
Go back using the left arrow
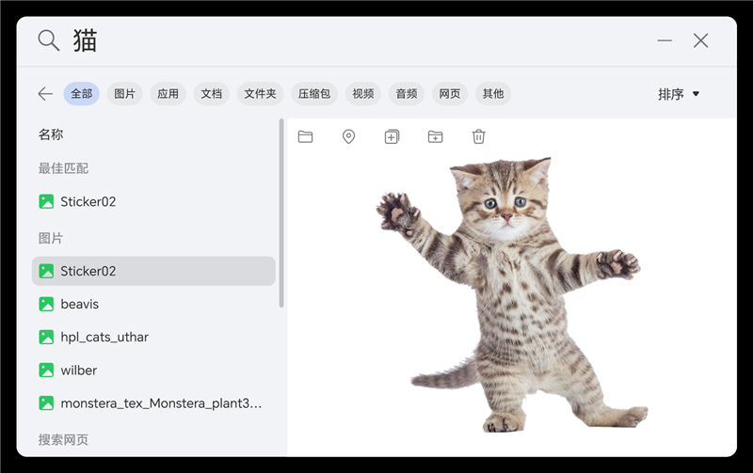click(44, 93)
